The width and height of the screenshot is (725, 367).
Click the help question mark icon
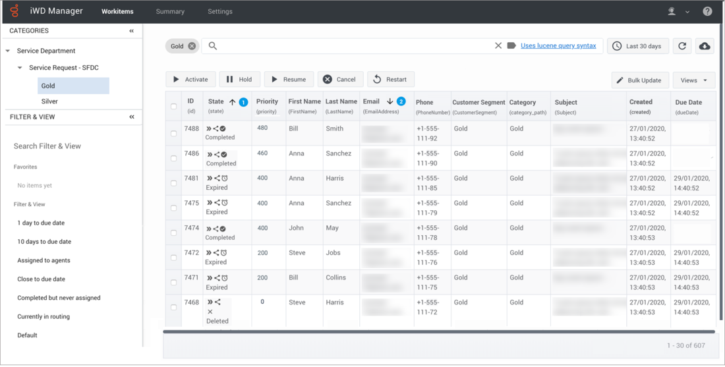coord(707,11)
